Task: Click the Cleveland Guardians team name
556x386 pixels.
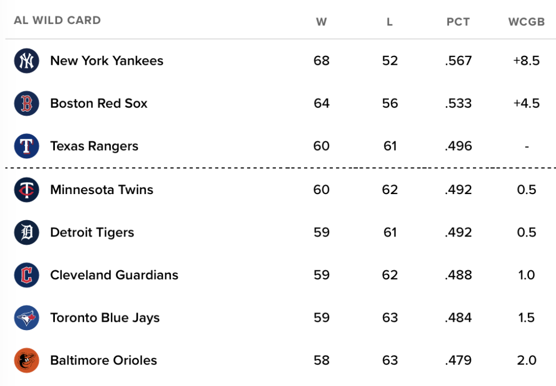Action: coord(114,275)
